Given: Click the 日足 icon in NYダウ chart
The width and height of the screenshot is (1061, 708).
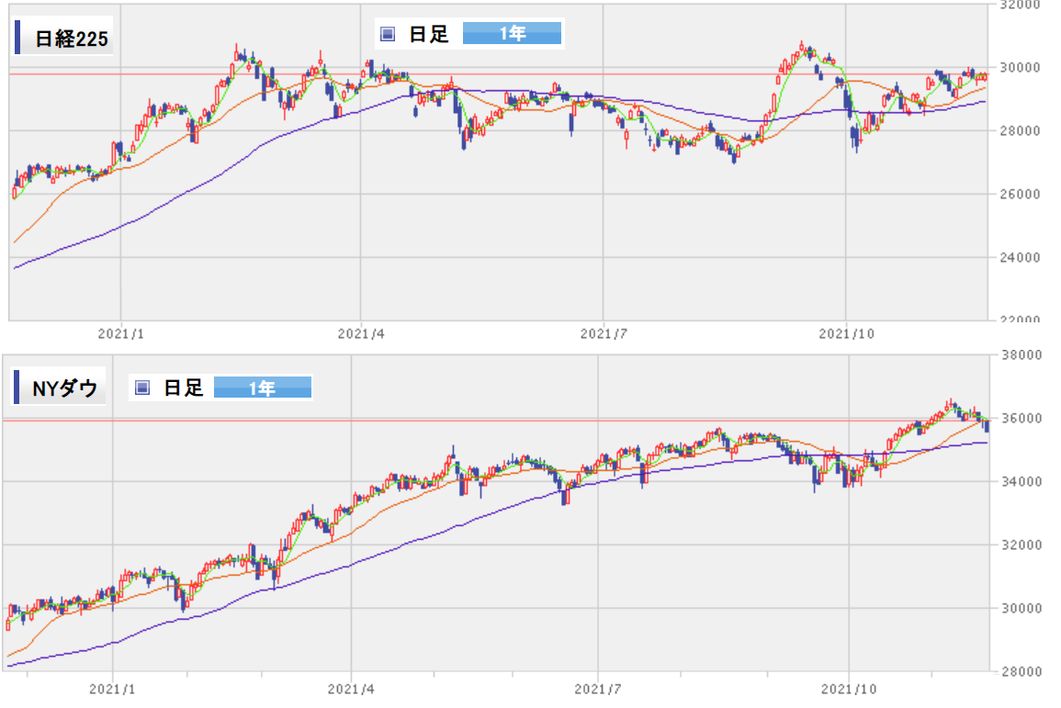Looking at the screenshot, I should (142, 388).
